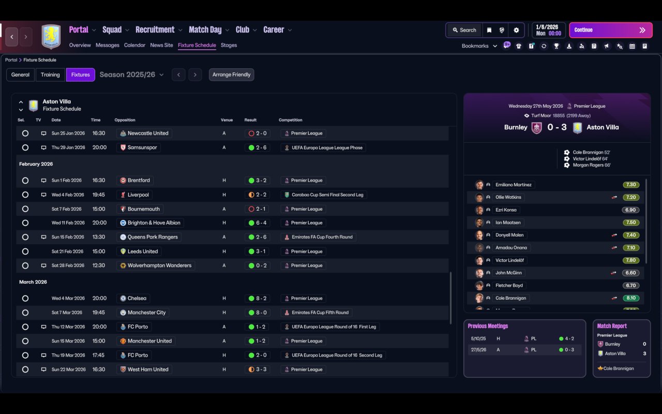This screenshot has height=414, width=662.
Task: Click the person-search scouting icon in Bookmarks bar
Action: pos(582,46)
